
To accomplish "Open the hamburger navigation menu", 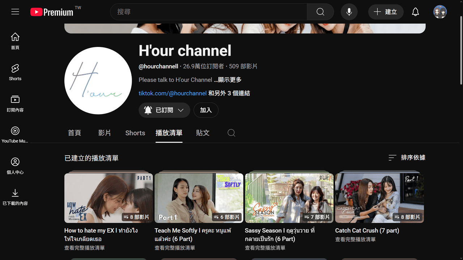I will (15, 12).
